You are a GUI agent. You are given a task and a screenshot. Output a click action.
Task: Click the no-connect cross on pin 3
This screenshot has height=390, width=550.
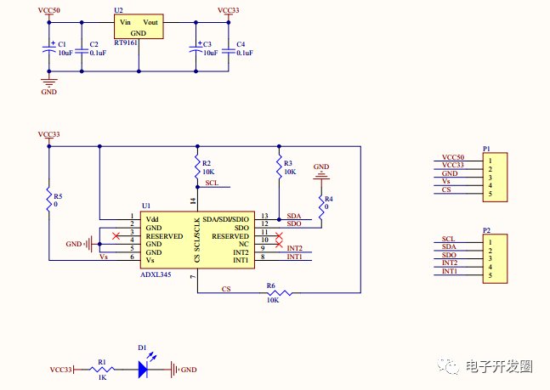116,236
